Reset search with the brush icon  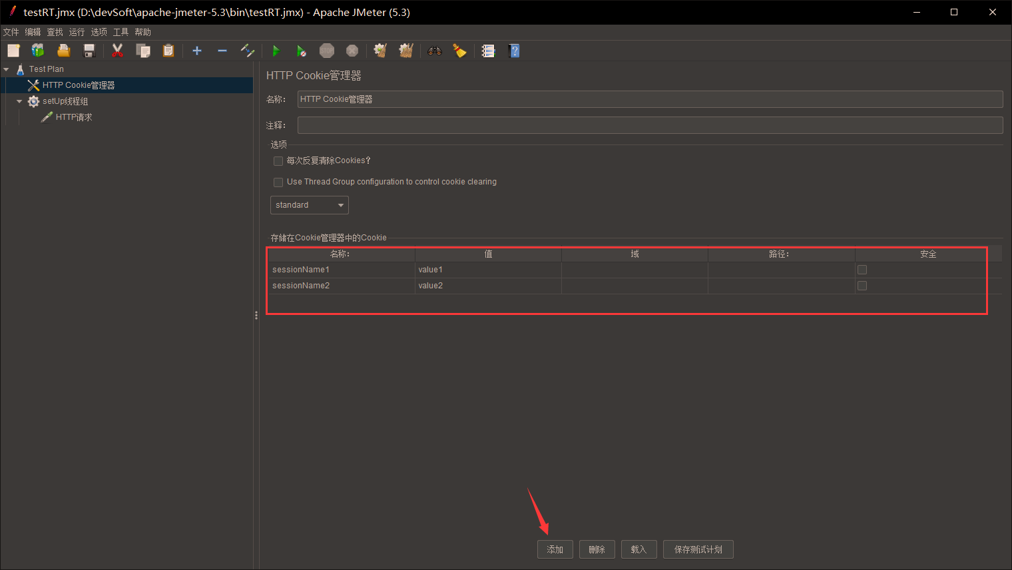460,51
